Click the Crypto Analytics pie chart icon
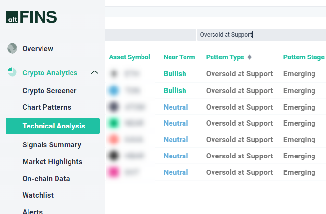 [12, 72]
